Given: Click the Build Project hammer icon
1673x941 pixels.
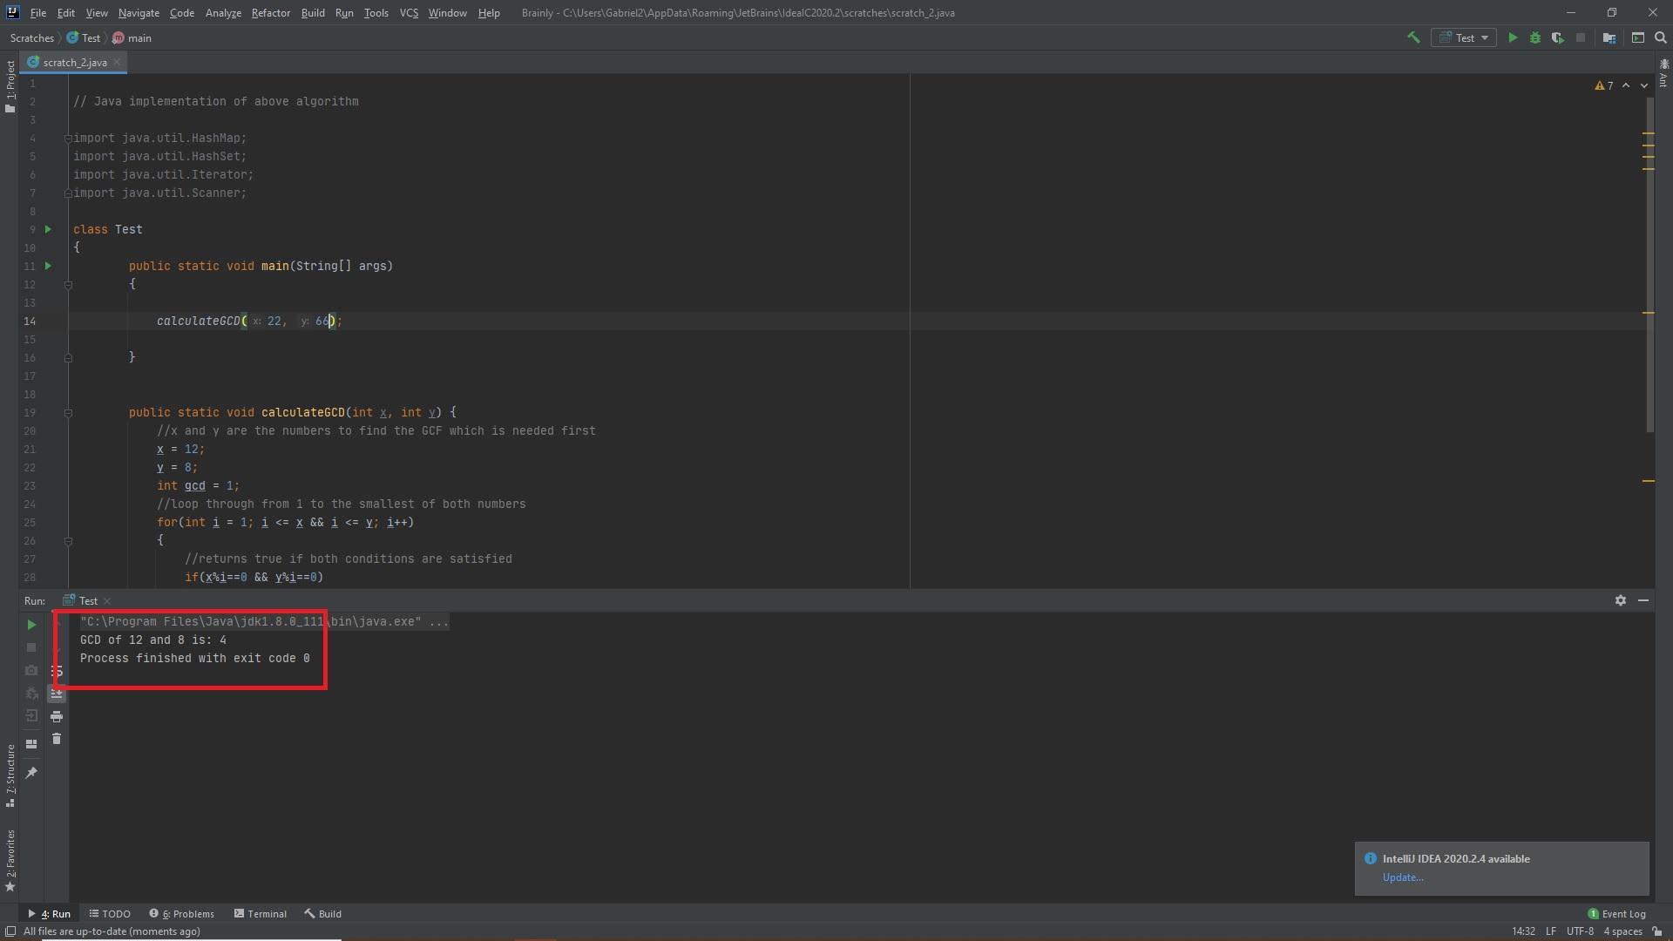Looking at the screenshot, I should (1413, 37).
